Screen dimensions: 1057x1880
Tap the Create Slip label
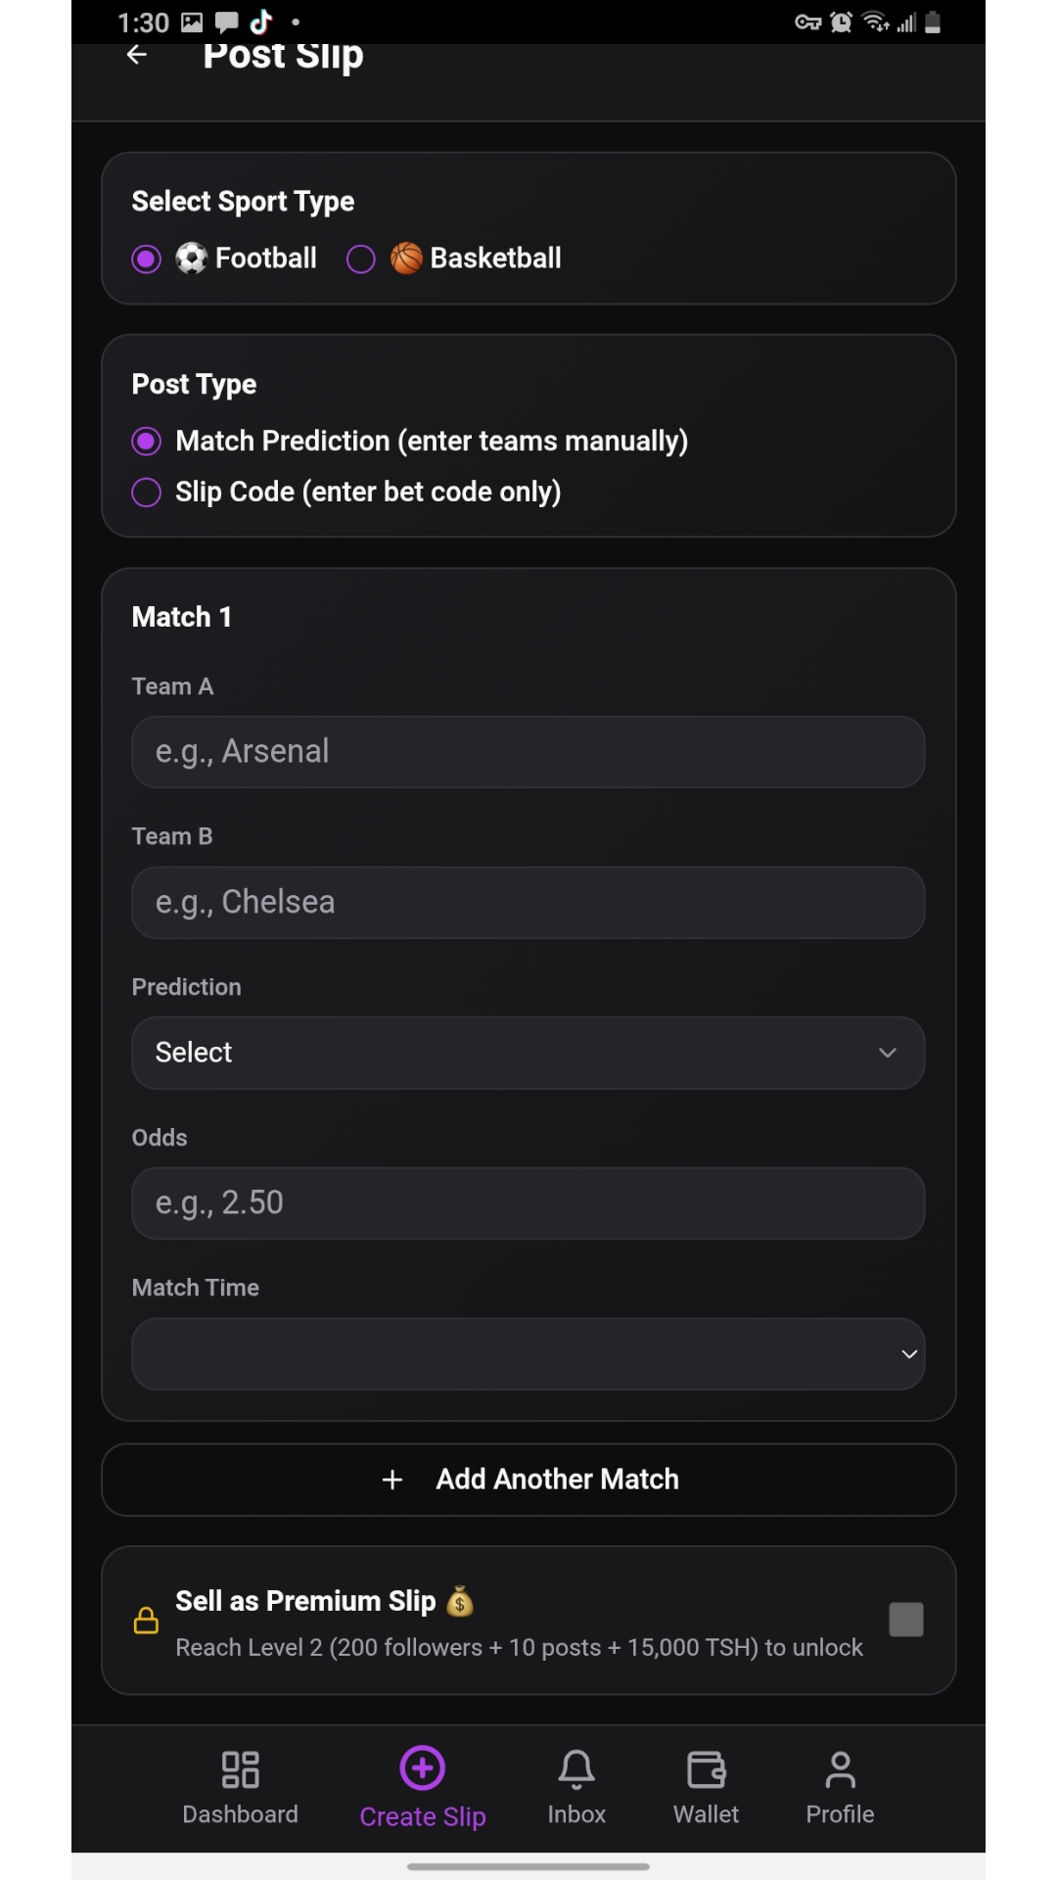click(421, 1816)
